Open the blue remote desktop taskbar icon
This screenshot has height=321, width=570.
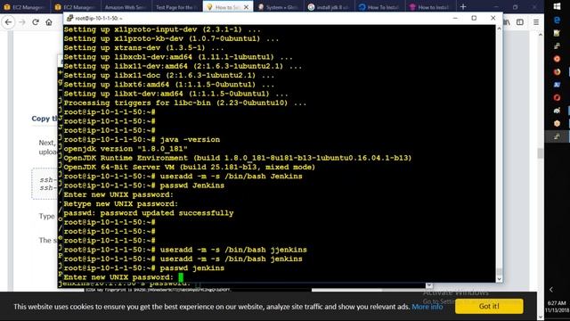click(557, 85)
